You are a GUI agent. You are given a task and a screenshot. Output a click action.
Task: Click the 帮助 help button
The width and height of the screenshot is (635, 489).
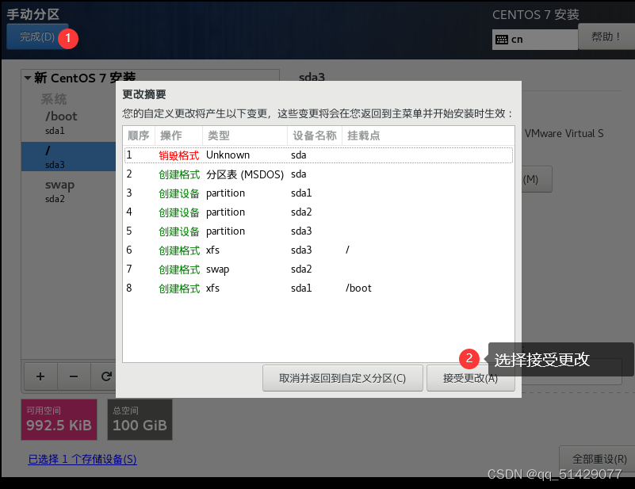click(606, 36)
